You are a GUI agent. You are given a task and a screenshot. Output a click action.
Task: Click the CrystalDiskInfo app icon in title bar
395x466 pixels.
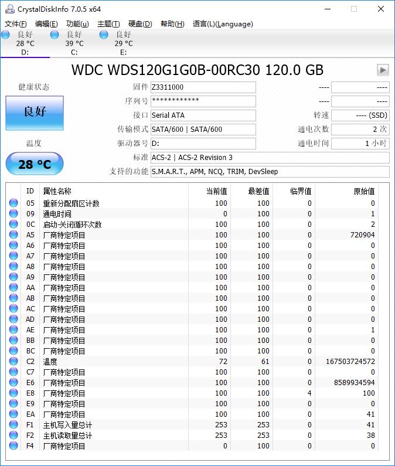pyautogui.click(x=10, y=9)
